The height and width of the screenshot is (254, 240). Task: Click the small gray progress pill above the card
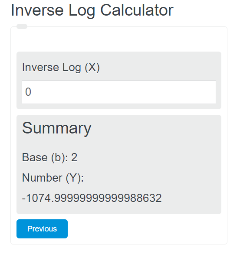click(x=22, y=26)
